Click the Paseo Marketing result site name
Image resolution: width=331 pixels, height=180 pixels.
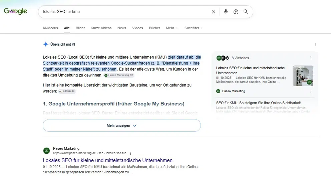(66, 148)
